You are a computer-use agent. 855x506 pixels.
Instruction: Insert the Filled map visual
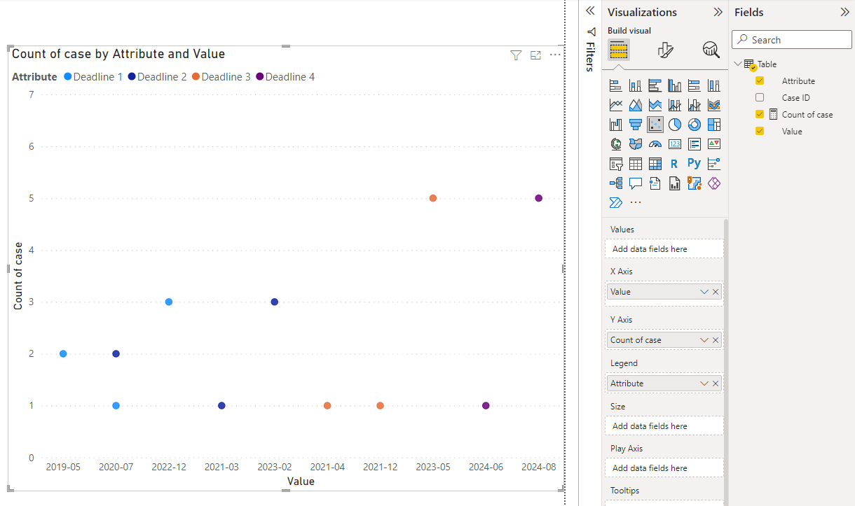tap(636, 144)
